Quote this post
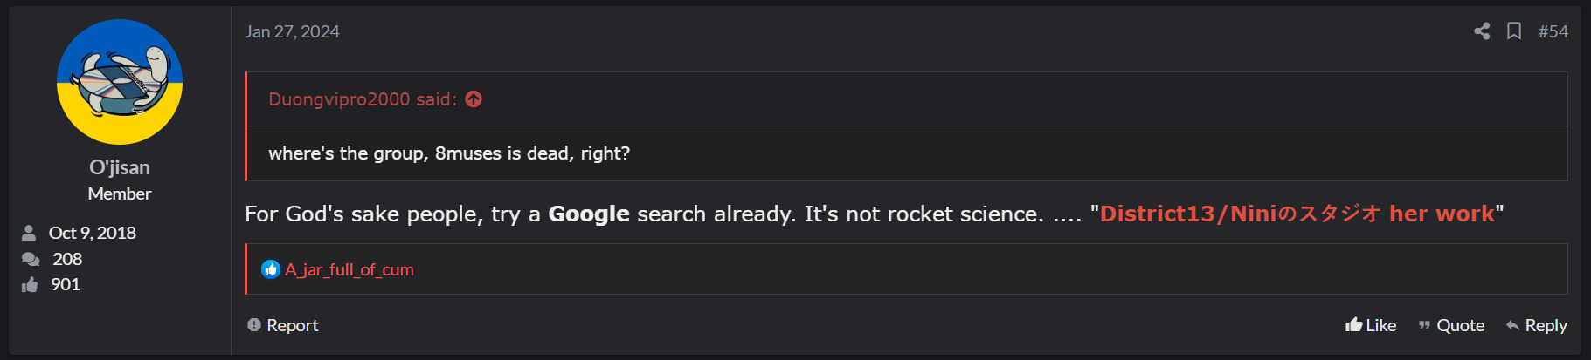Image resolution: width=1591 pixels, height=360 pixels. 1451,325
